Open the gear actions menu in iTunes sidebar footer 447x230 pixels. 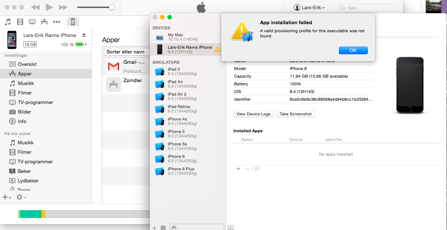click(x=21, y=197)
